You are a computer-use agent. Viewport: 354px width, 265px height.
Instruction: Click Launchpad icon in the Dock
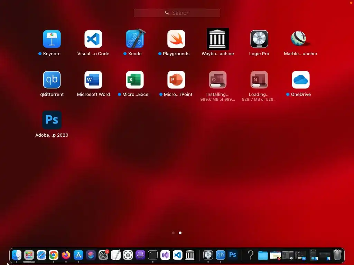point(29,255)
